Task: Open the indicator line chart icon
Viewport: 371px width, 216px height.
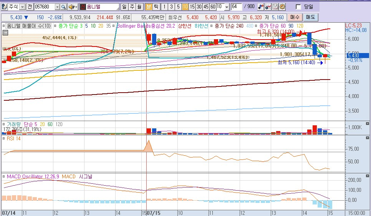Action: [x=268, y=7]
